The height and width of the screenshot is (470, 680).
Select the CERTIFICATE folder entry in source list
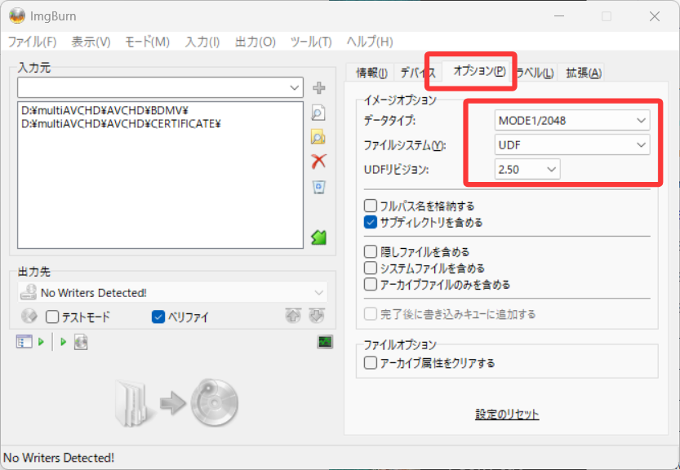(x=121, y=124)
